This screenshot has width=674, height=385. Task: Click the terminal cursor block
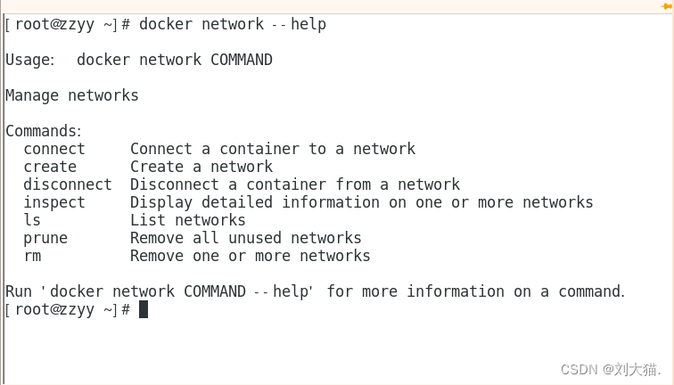(x=144, y=309)
